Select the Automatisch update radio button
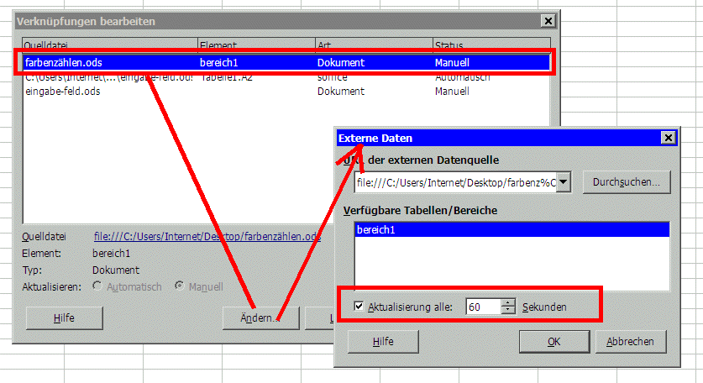 (99, 287)
